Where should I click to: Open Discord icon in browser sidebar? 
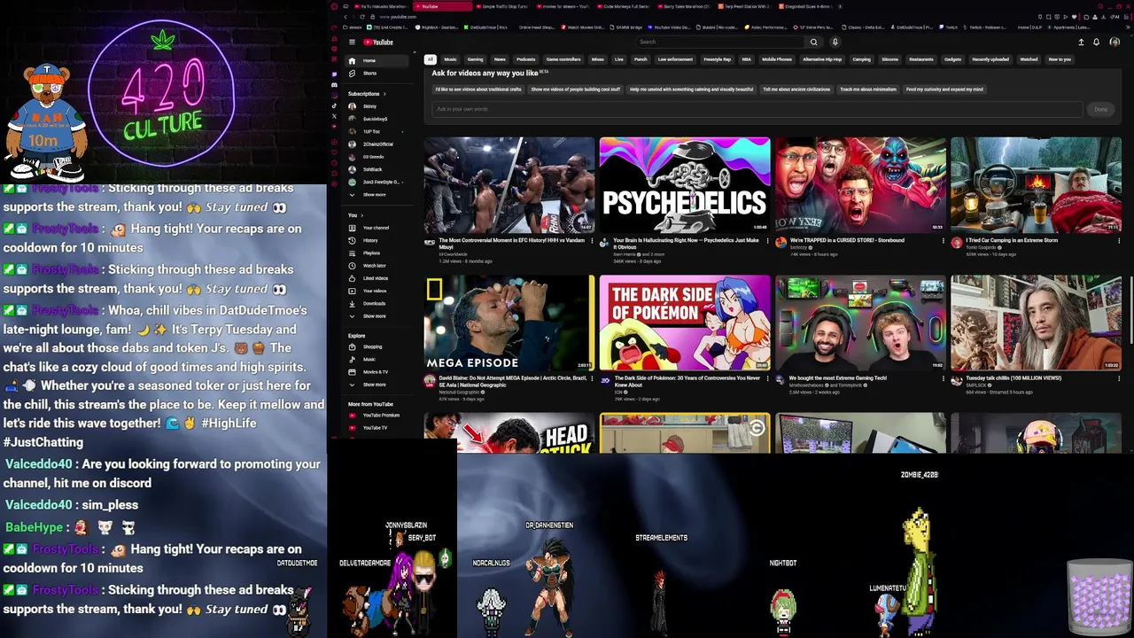(x=335, y=85)
